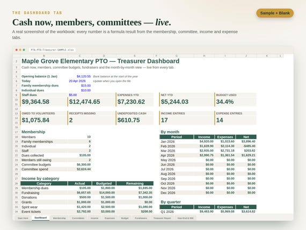
Task: Click the Budgeted column header
Action: pos(104,183)
